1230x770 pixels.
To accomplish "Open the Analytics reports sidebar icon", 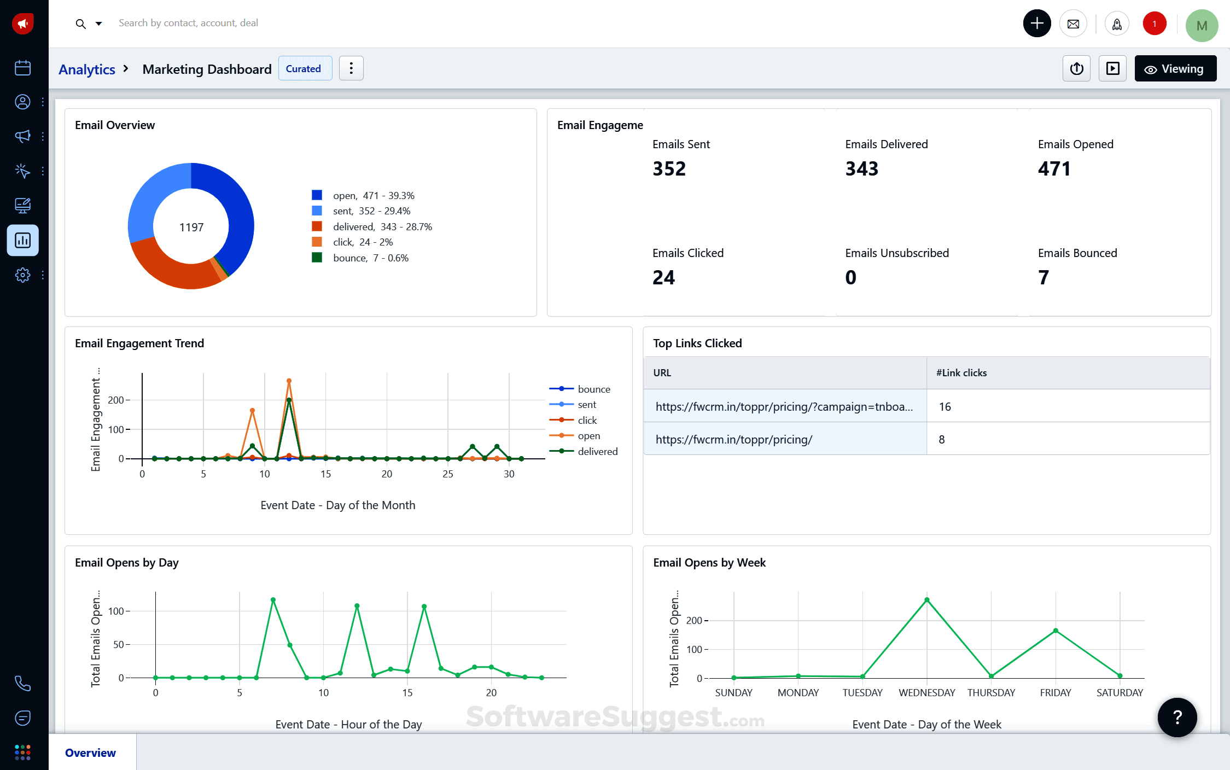I will [22, 240].
